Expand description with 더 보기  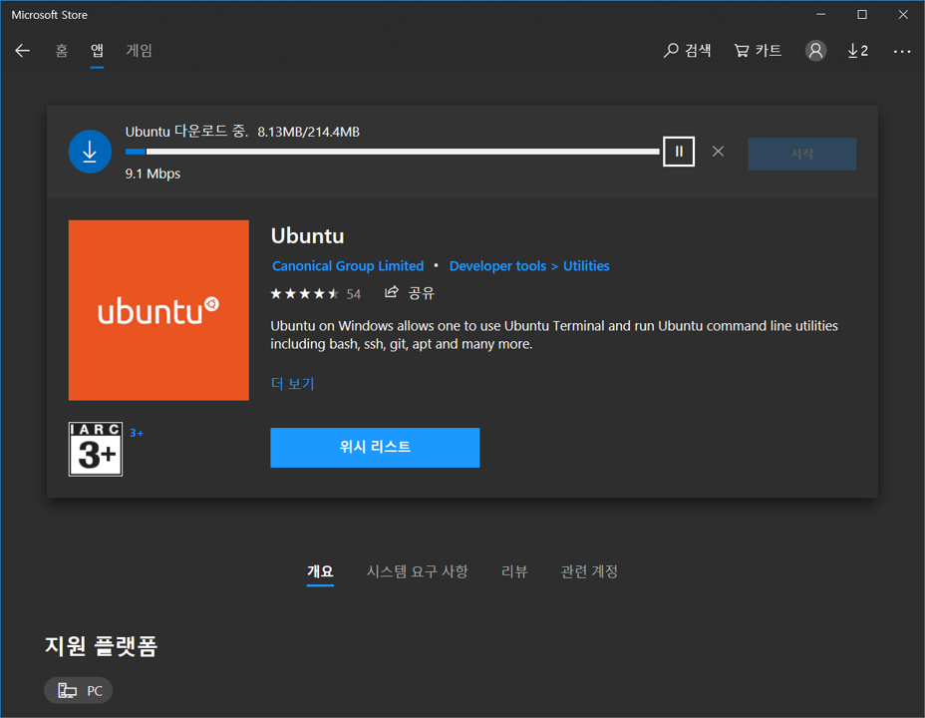[x=293, y=384]
